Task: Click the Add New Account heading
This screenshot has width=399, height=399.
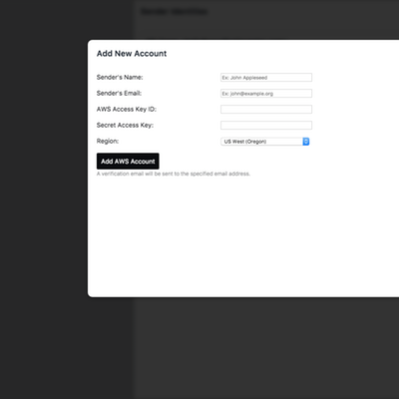Action: (132, 54)
